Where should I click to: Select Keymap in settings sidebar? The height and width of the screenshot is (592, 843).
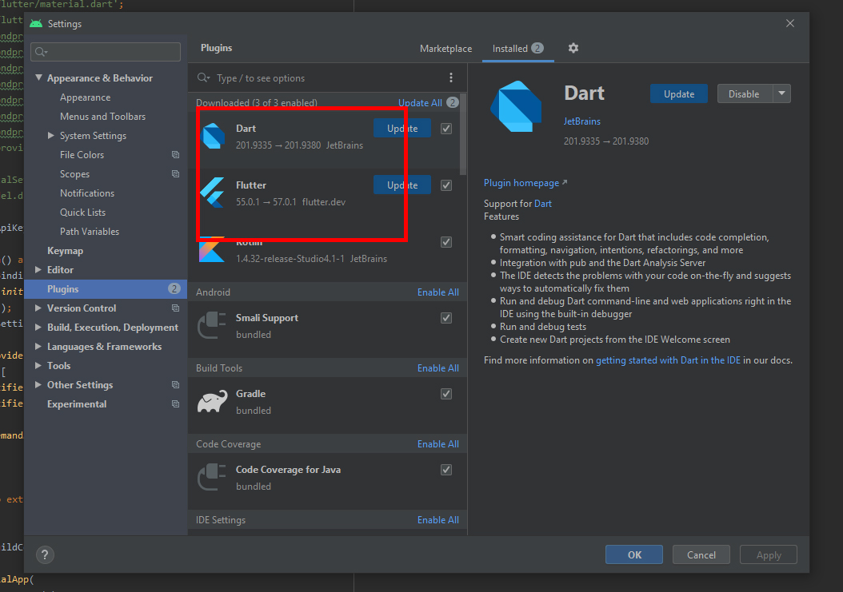pos(65,251)
